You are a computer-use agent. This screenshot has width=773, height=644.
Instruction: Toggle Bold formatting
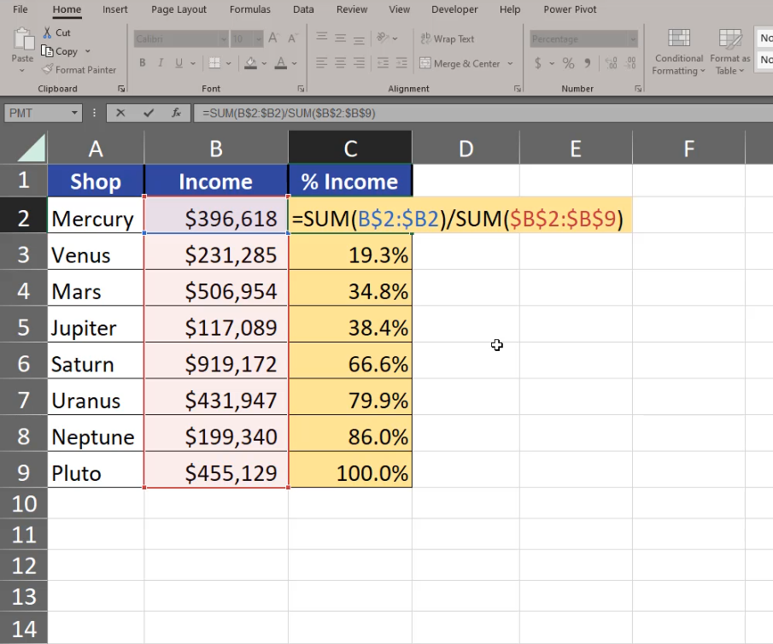(142, 63)
